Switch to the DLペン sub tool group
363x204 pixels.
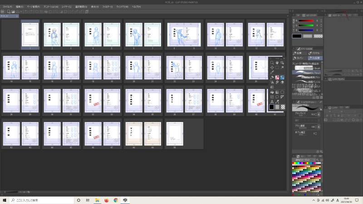pos(299,58)
